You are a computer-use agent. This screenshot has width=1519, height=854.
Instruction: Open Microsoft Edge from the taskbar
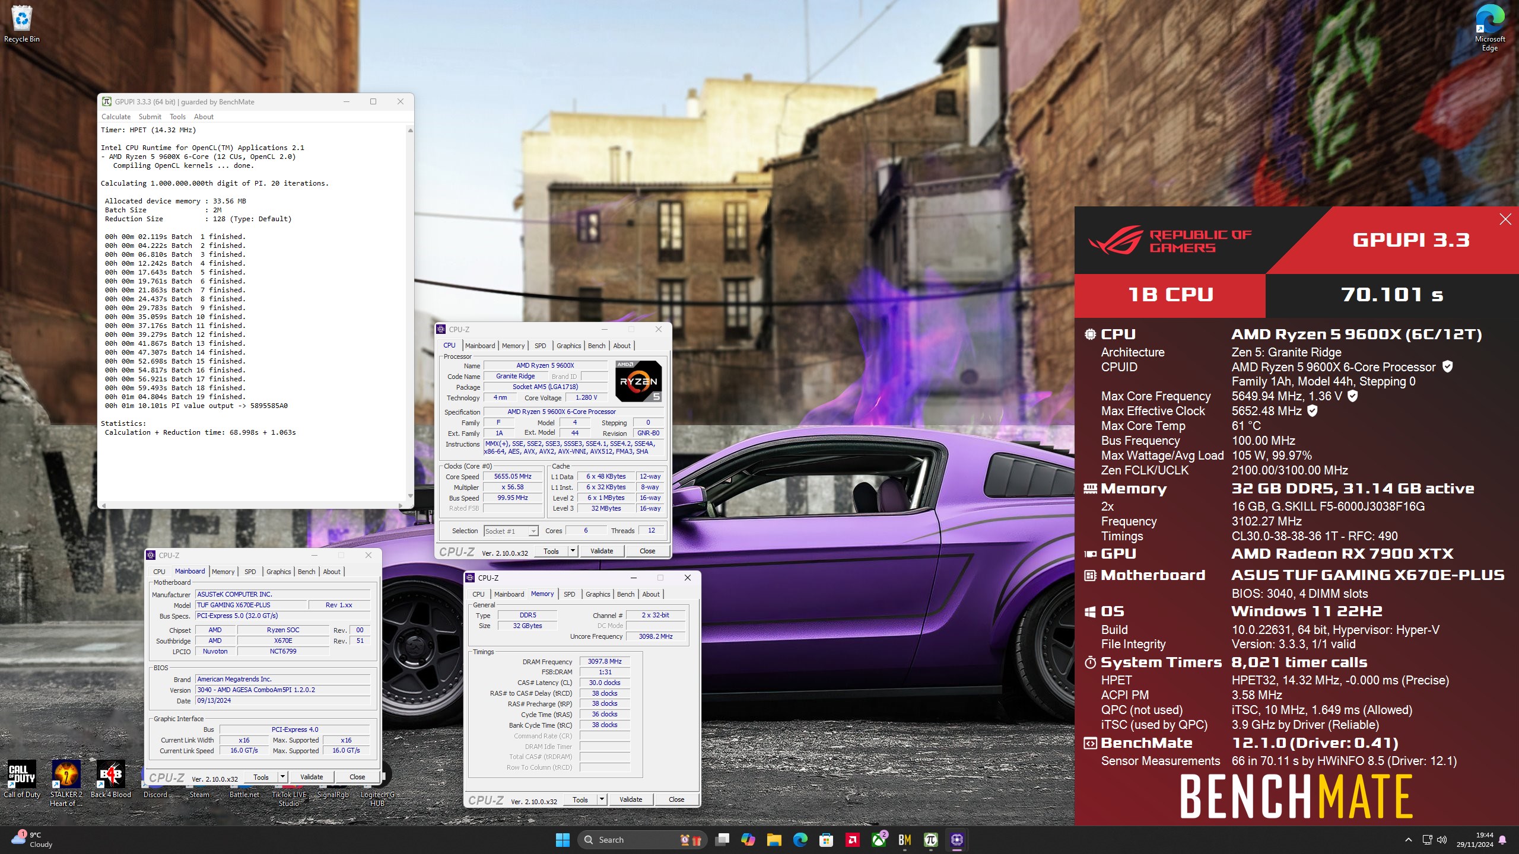point(800,840)
